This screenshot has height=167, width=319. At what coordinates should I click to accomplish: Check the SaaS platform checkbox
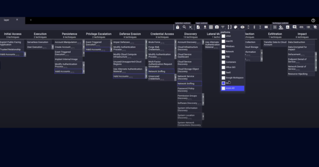(223, 73)
